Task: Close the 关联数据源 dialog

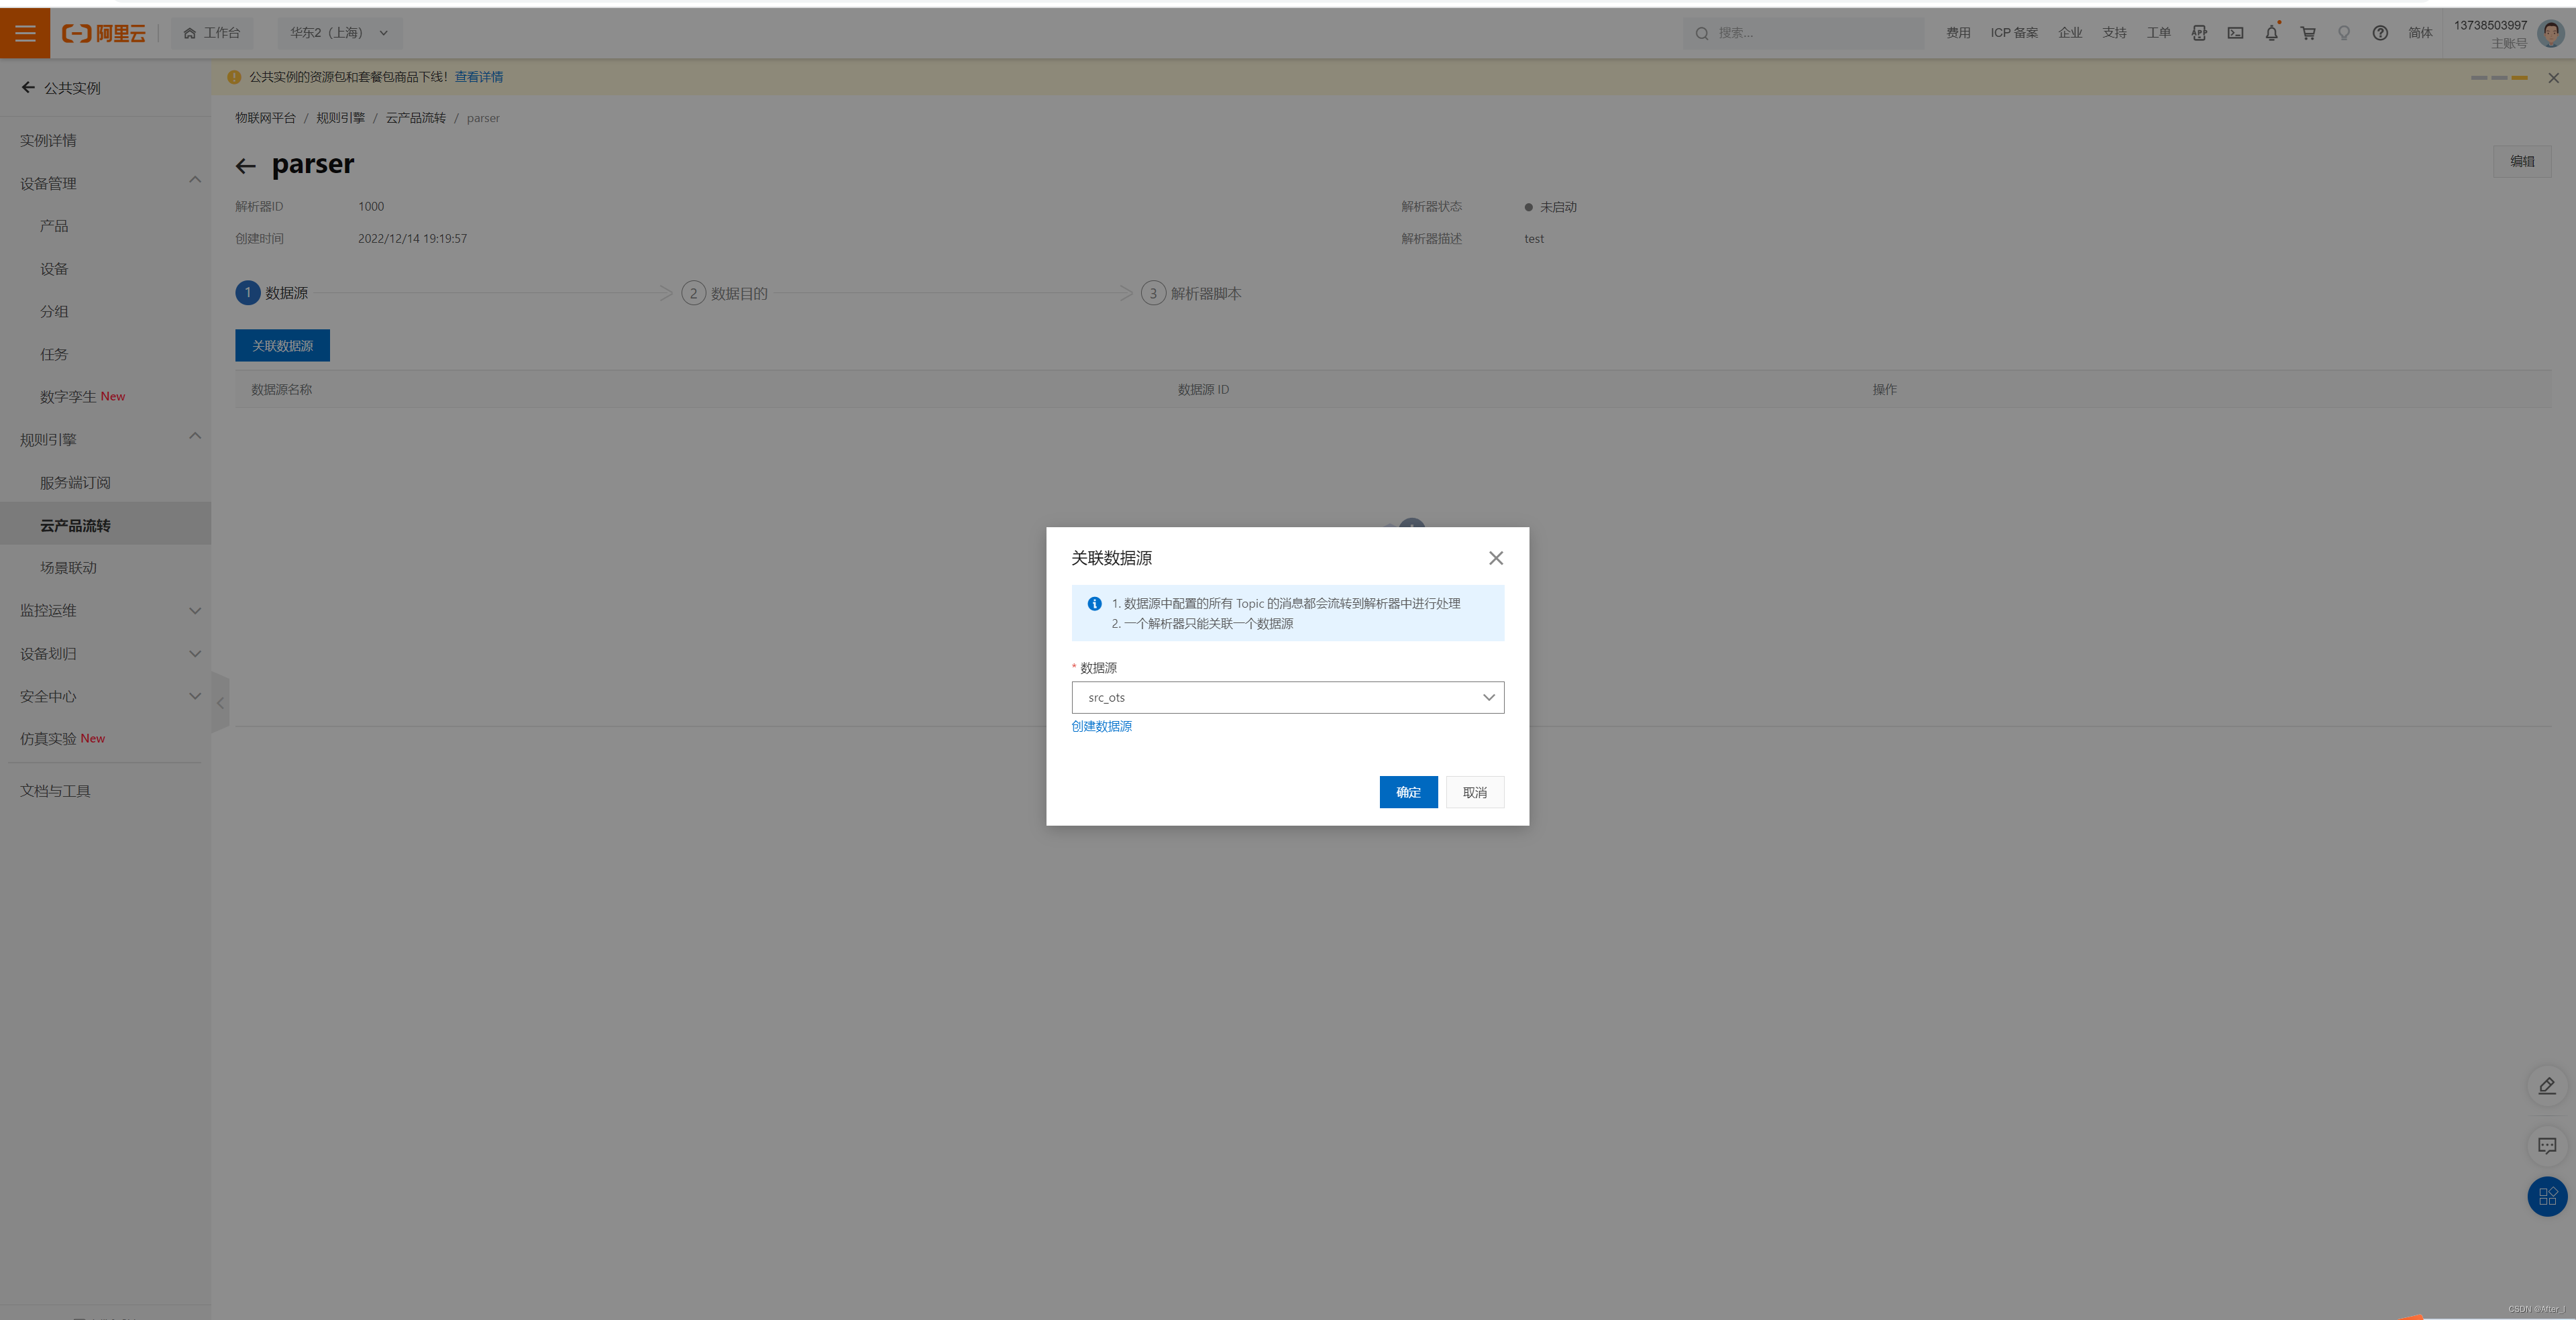Action: 1495,558
